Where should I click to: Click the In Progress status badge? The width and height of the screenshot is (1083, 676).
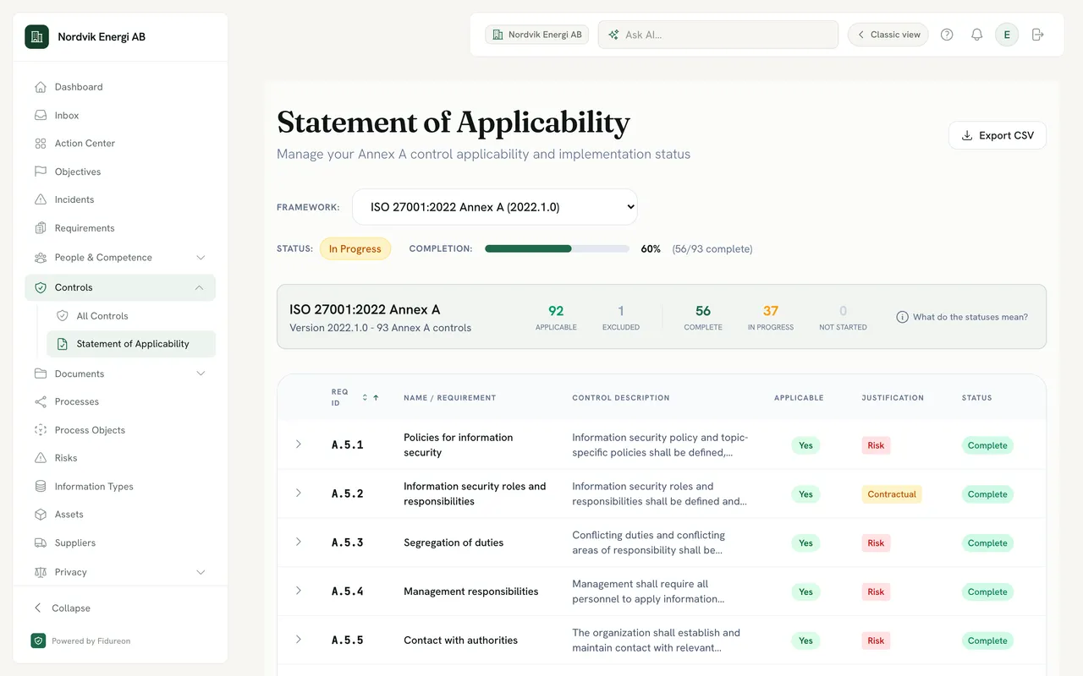355,249
